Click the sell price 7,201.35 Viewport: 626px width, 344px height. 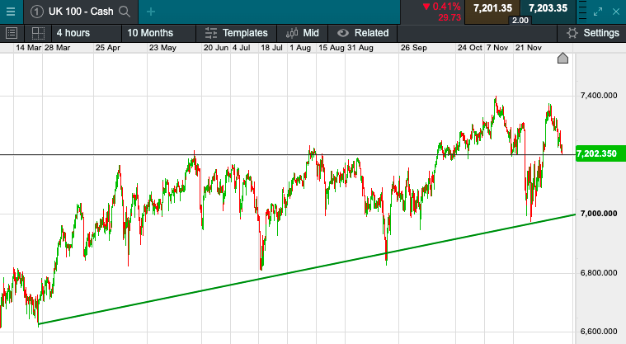click(x=492, y=8)
